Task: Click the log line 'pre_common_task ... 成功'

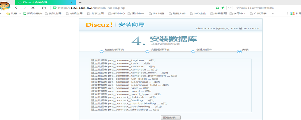Action: (121, 63)
